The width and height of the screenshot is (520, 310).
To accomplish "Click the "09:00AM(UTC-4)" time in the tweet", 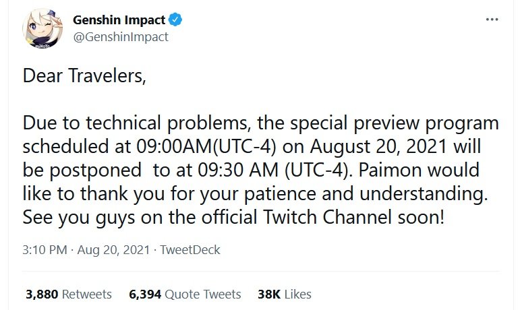I will (206, 147).
